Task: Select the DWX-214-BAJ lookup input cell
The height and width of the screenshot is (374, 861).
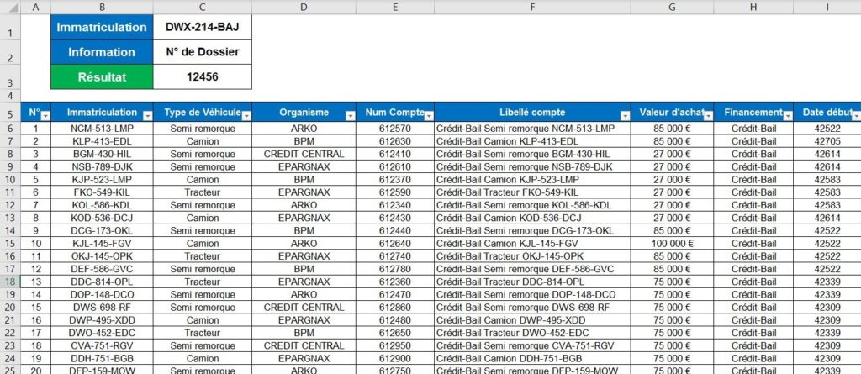Action: point(202,27)
